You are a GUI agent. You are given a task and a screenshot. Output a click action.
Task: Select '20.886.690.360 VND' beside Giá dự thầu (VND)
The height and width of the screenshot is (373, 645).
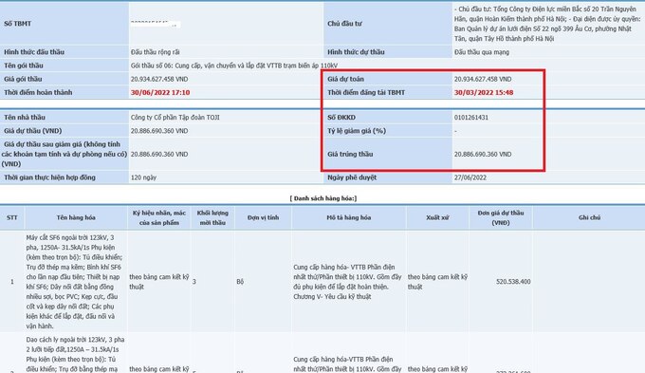(159, 131)
